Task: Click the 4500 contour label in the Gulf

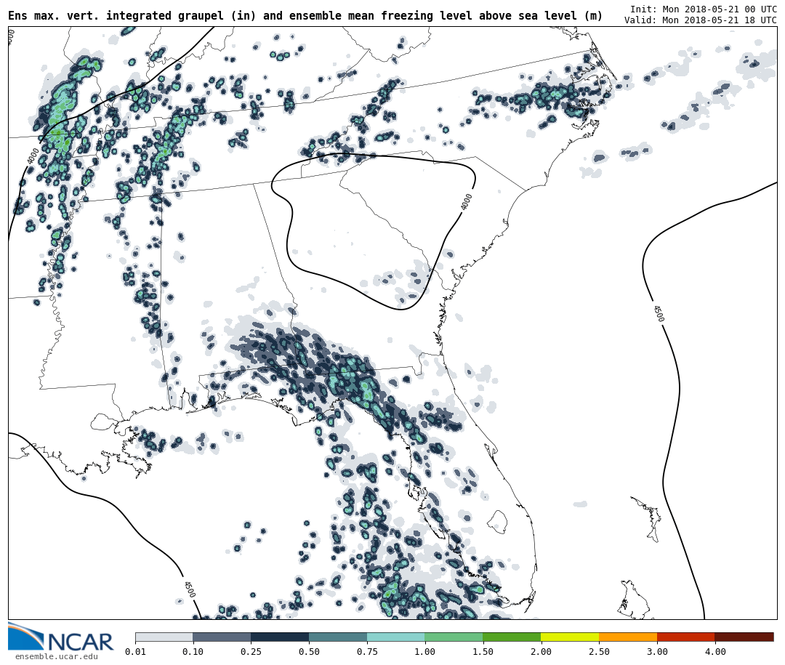Action: tap(188, 589)
